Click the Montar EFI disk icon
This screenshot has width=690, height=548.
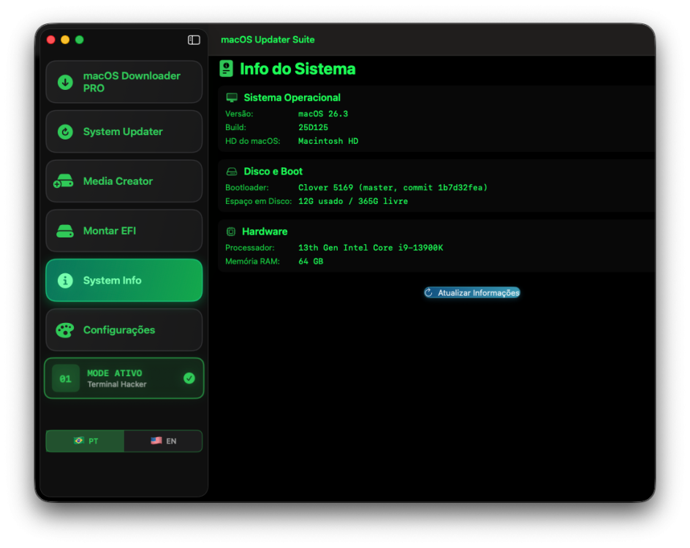pos(65,231)
